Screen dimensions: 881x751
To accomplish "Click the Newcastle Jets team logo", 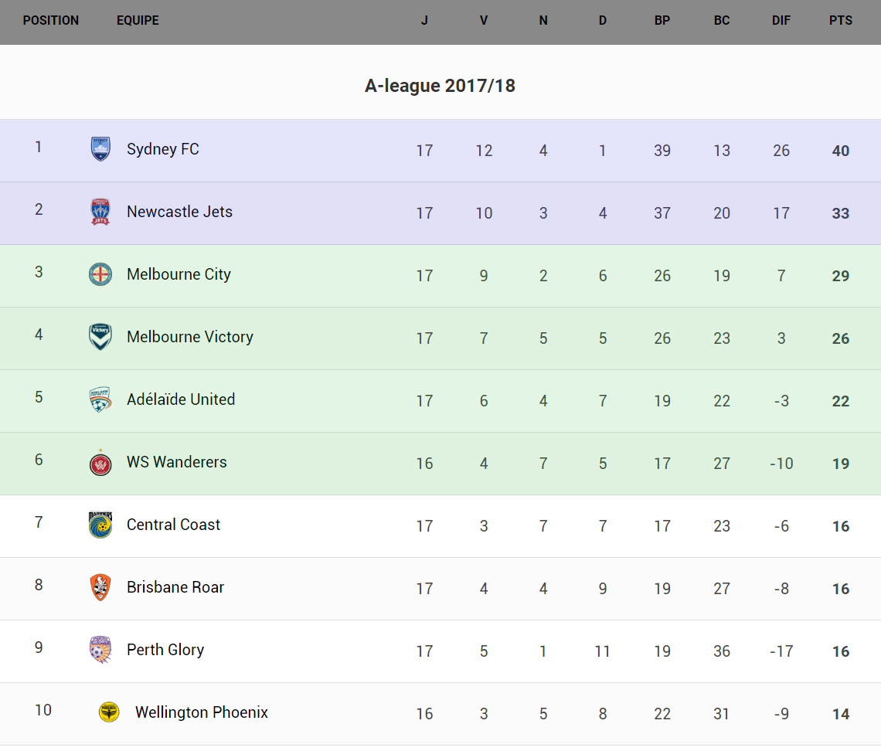I will (100, 212).
